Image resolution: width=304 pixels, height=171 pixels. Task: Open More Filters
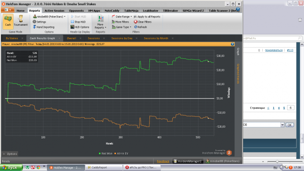click(x=120, y=22)
